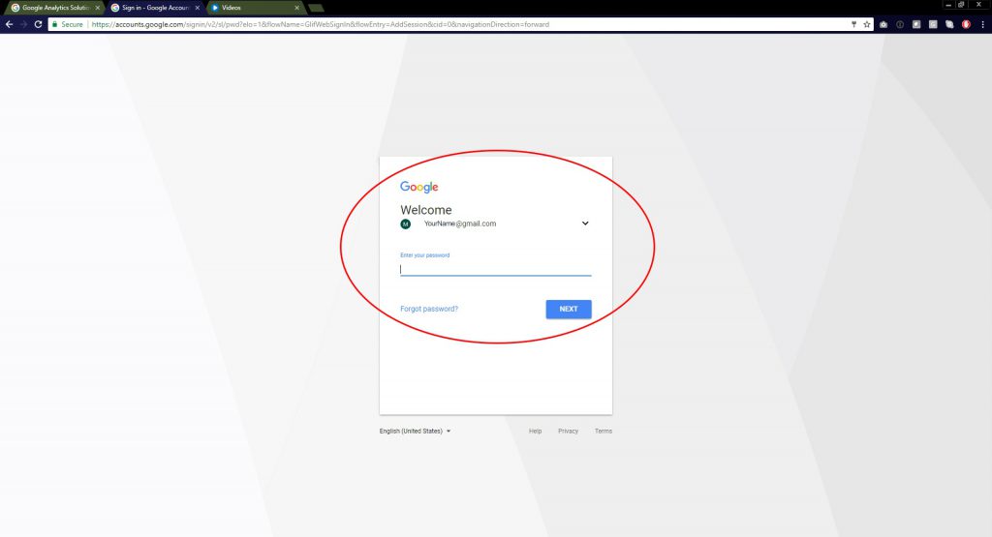This screenshot has width=992, height=537.
Task: Open the chat bubble extension icon
Action: click(x=949, y=24)
